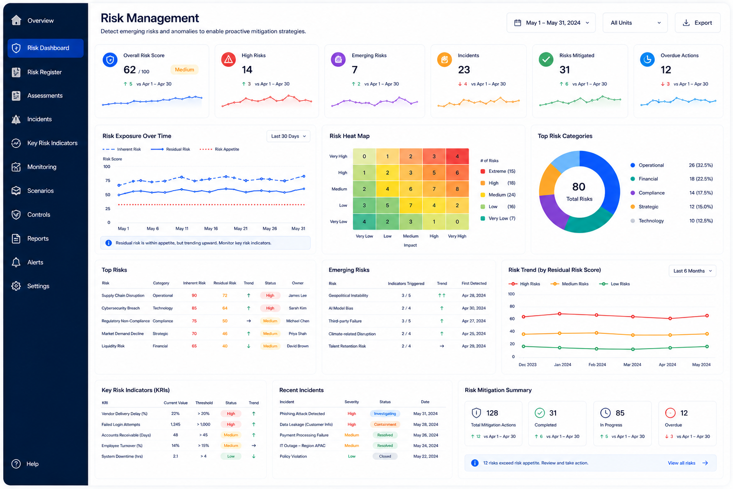Click the arrow next to View all risks

[x=705, y=463]
